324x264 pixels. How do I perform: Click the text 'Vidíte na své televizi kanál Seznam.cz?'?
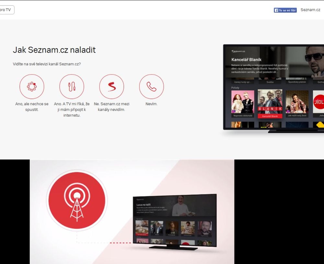coord(47,64)
